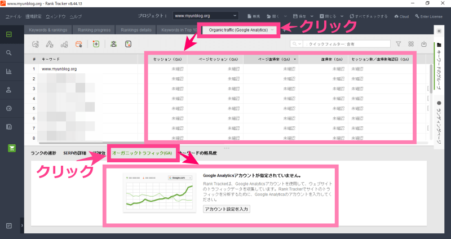This screenshot has width=451, height=239.
Task: Click the add competitors people icon
Action: (114, 44)
